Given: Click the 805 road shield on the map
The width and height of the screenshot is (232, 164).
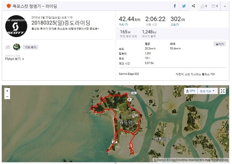Looking at the screenshot, I should [134, 93].
